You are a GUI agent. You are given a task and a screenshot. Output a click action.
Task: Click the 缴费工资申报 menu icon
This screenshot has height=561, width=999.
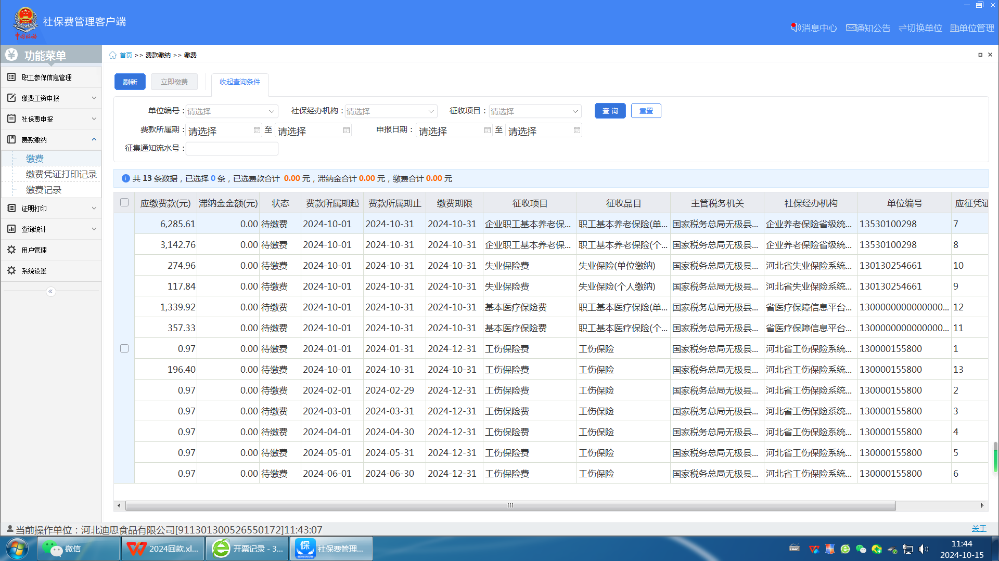11,98
